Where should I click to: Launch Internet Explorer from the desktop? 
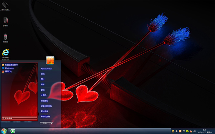coord(5,54)
